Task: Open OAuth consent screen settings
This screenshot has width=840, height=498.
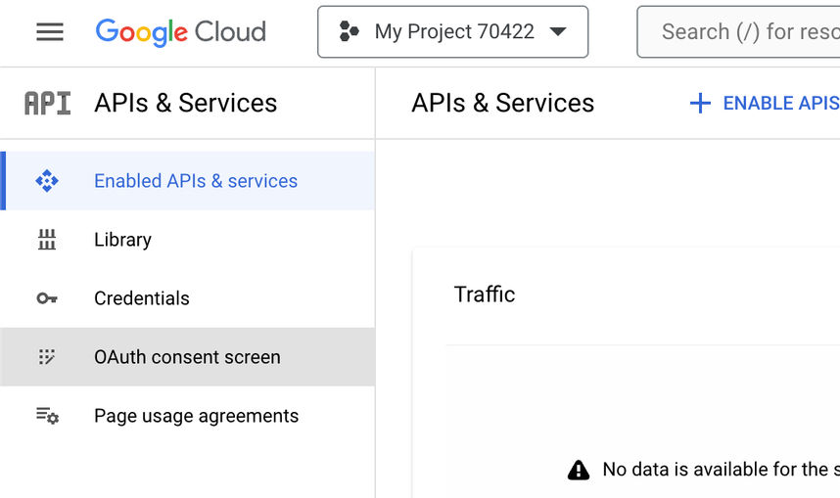Action: pyautogui.click(x=188, y=357)
